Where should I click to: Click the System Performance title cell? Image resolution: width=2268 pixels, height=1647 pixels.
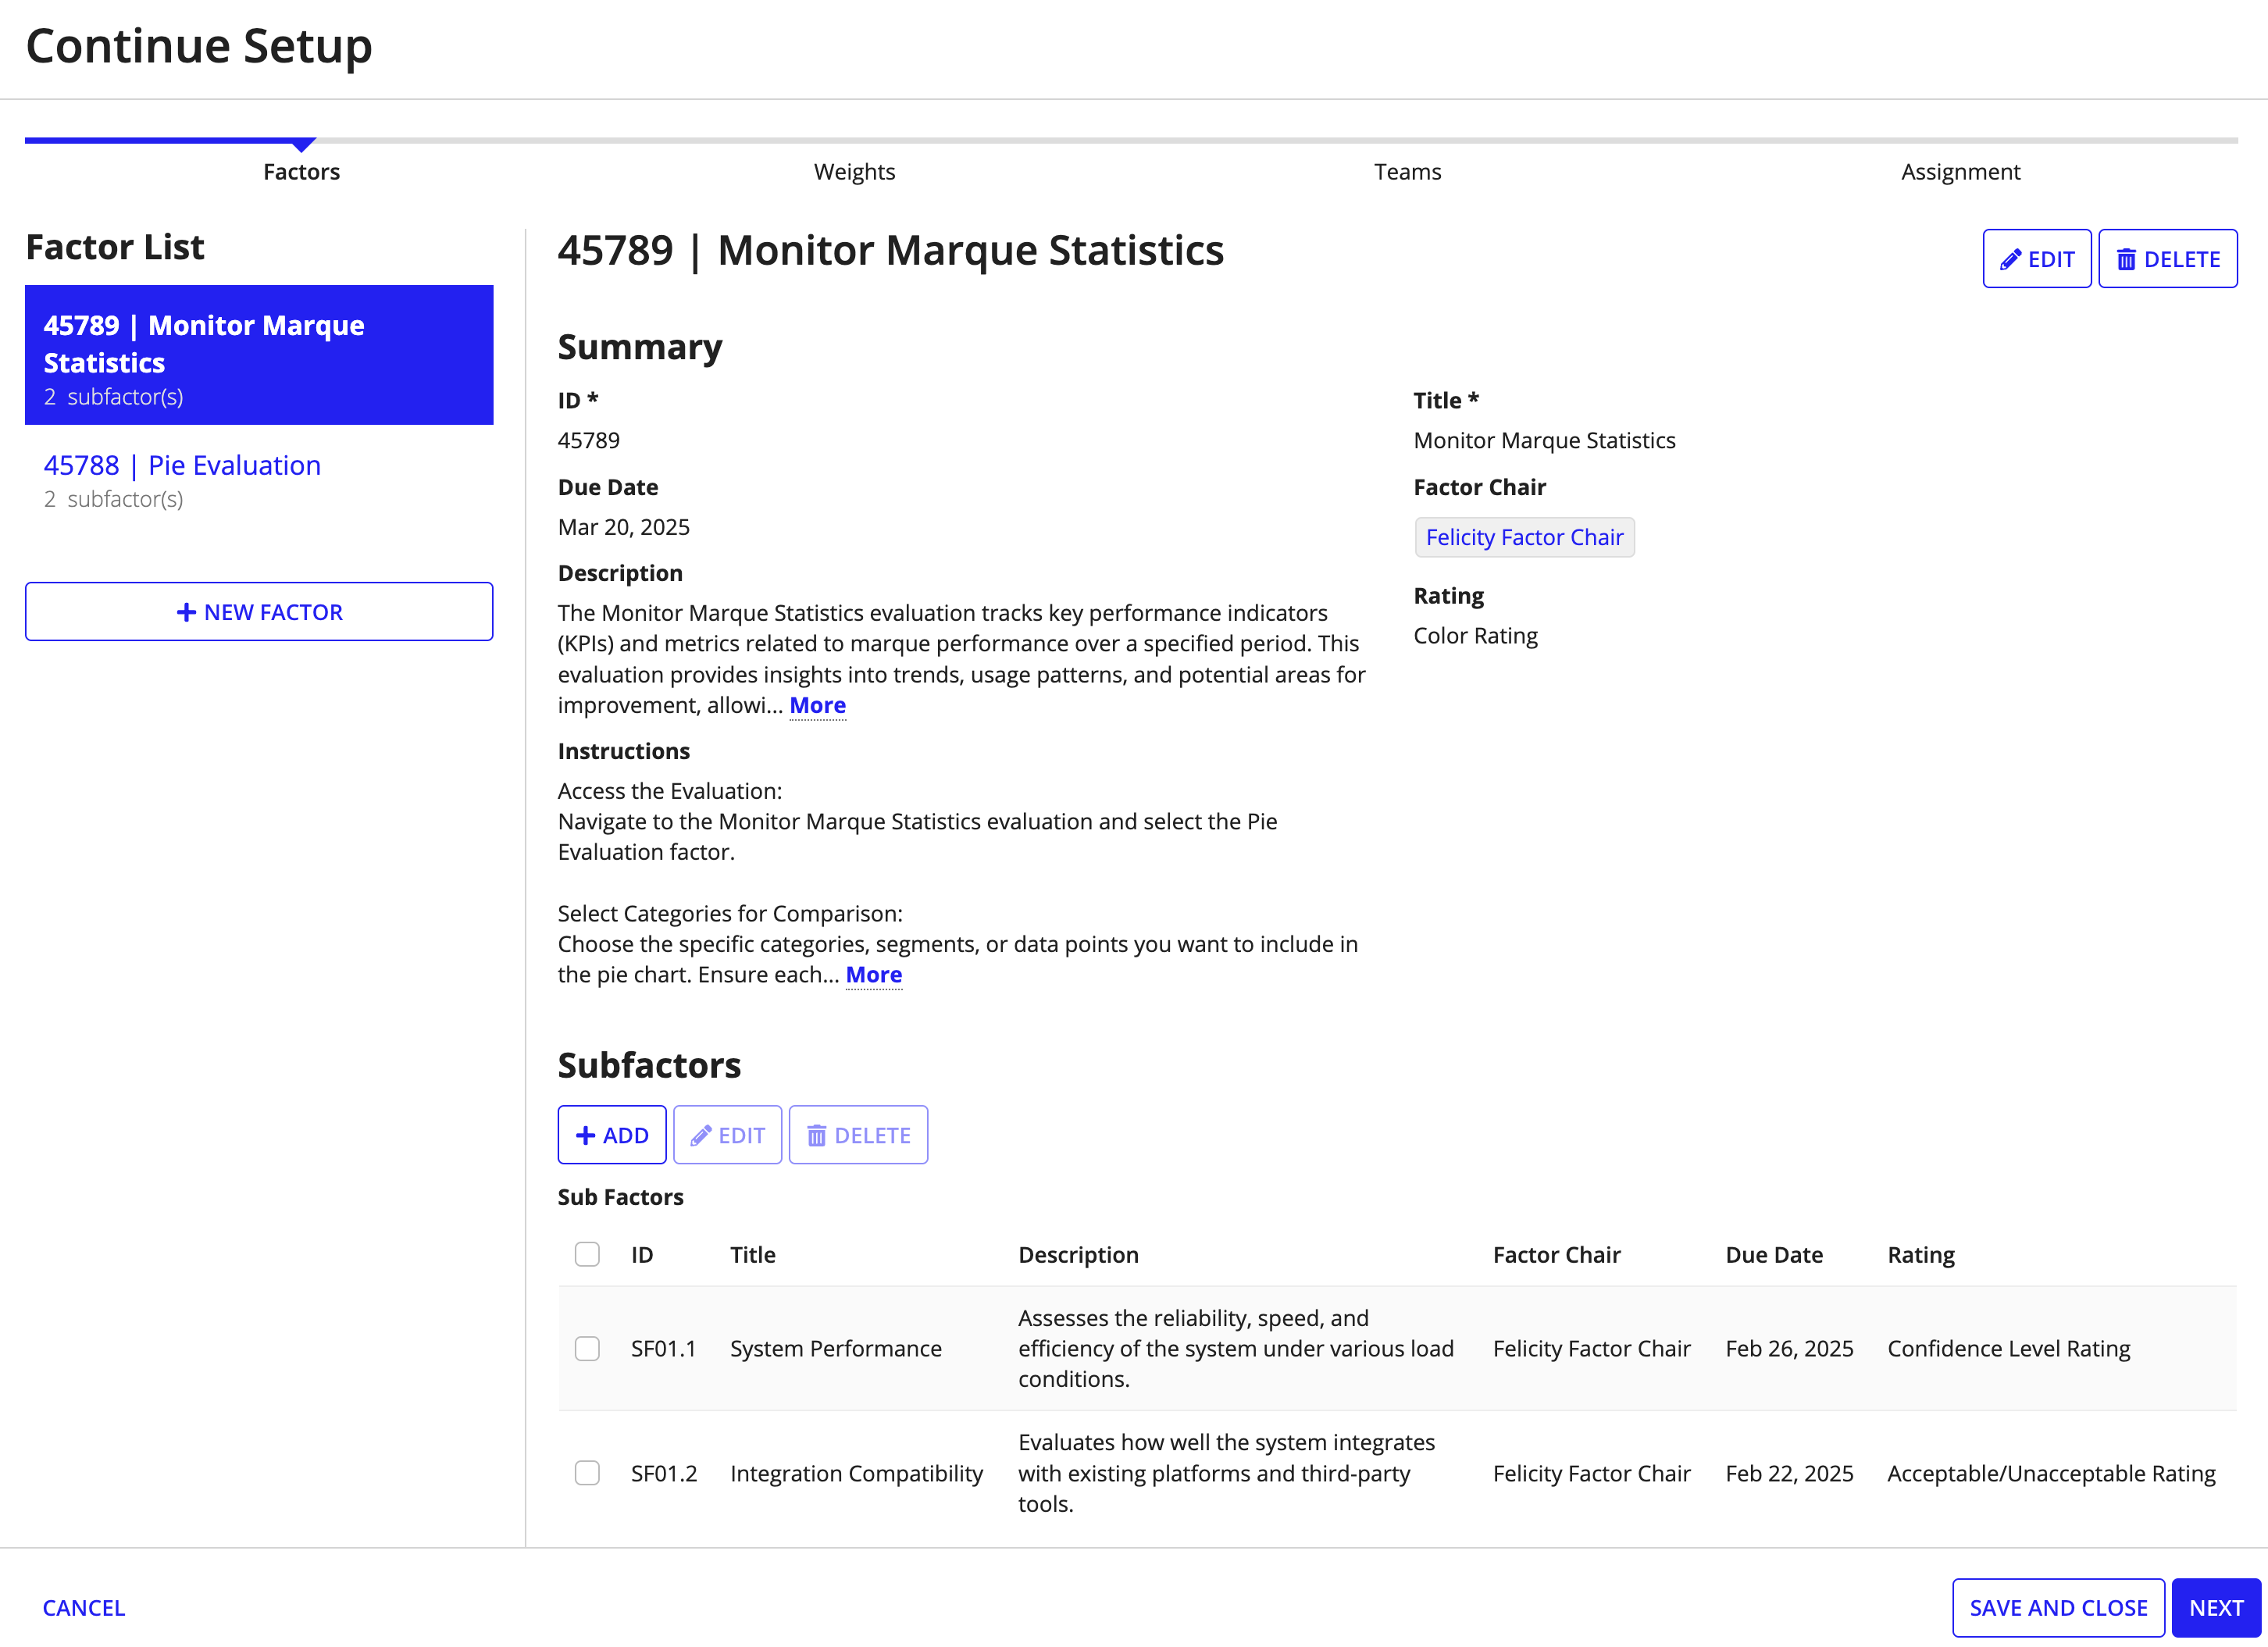(x=836, y=1348)
